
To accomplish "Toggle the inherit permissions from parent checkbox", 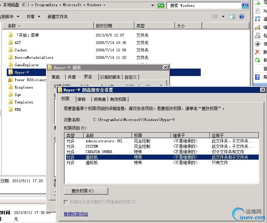I will [66, 202].
